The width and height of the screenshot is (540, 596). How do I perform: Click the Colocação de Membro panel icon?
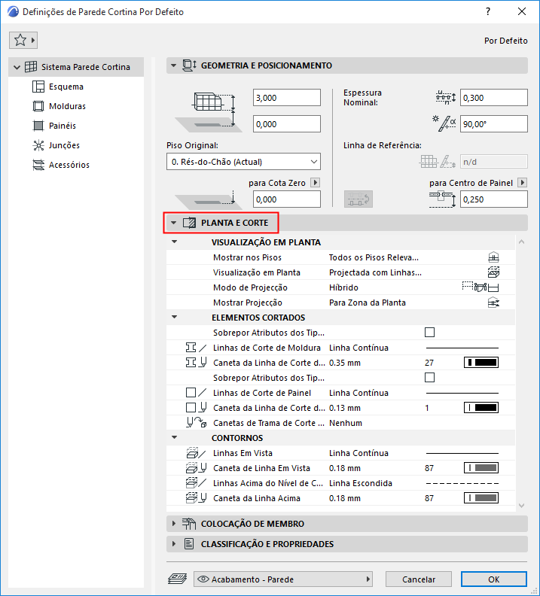189,524
